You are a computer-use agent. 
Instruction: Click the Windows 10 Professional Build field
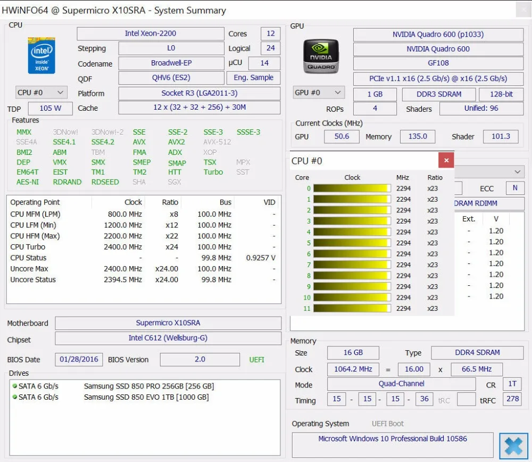(x=393, y=444)
